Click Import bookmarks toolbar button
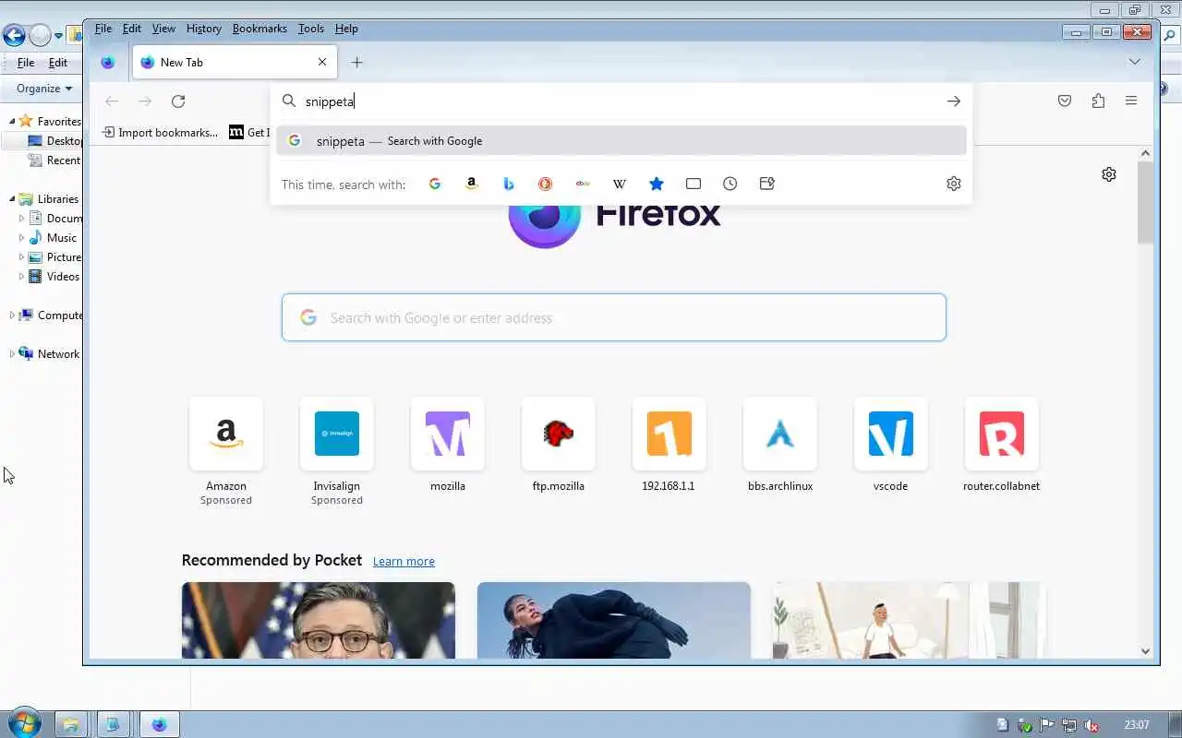1182x738 pixels. pos(160,133)
